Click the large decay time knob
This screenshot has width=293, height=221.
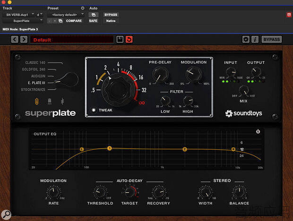coord(119,90)
